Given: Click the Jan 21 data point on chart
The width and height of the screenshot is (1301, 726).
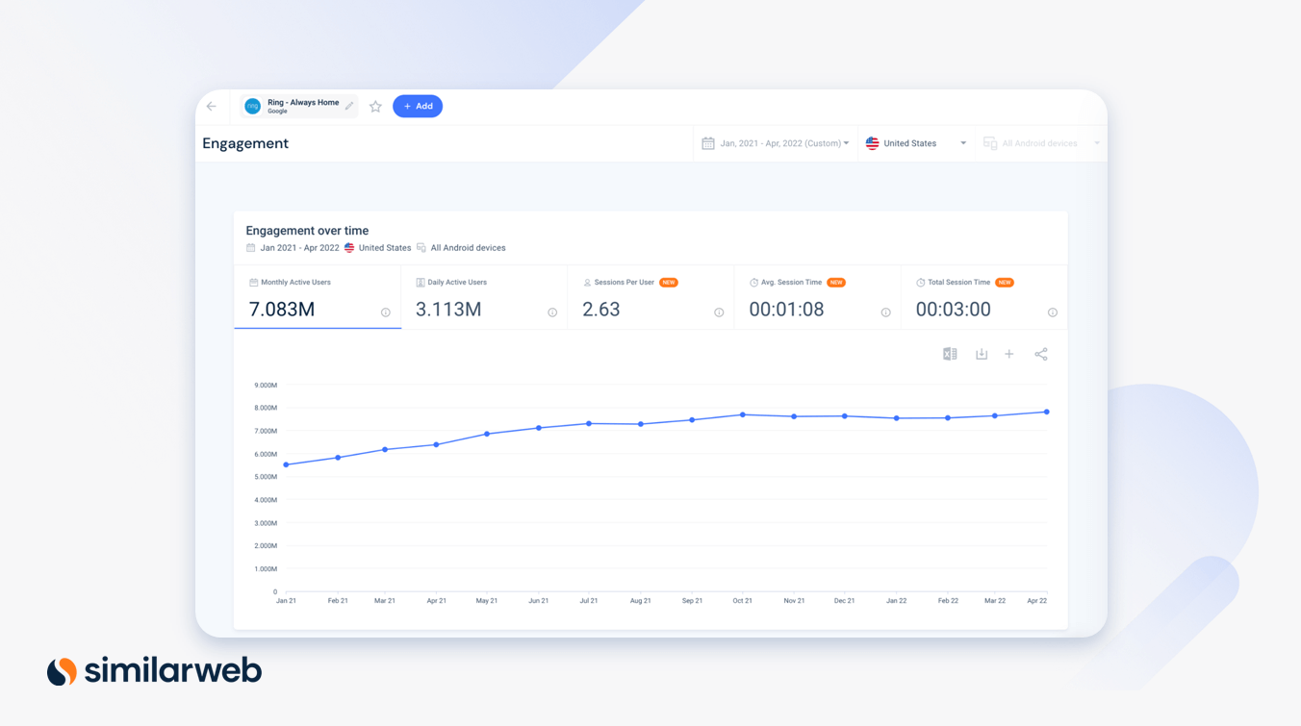Looking at the screenshot, I should 287,465.
